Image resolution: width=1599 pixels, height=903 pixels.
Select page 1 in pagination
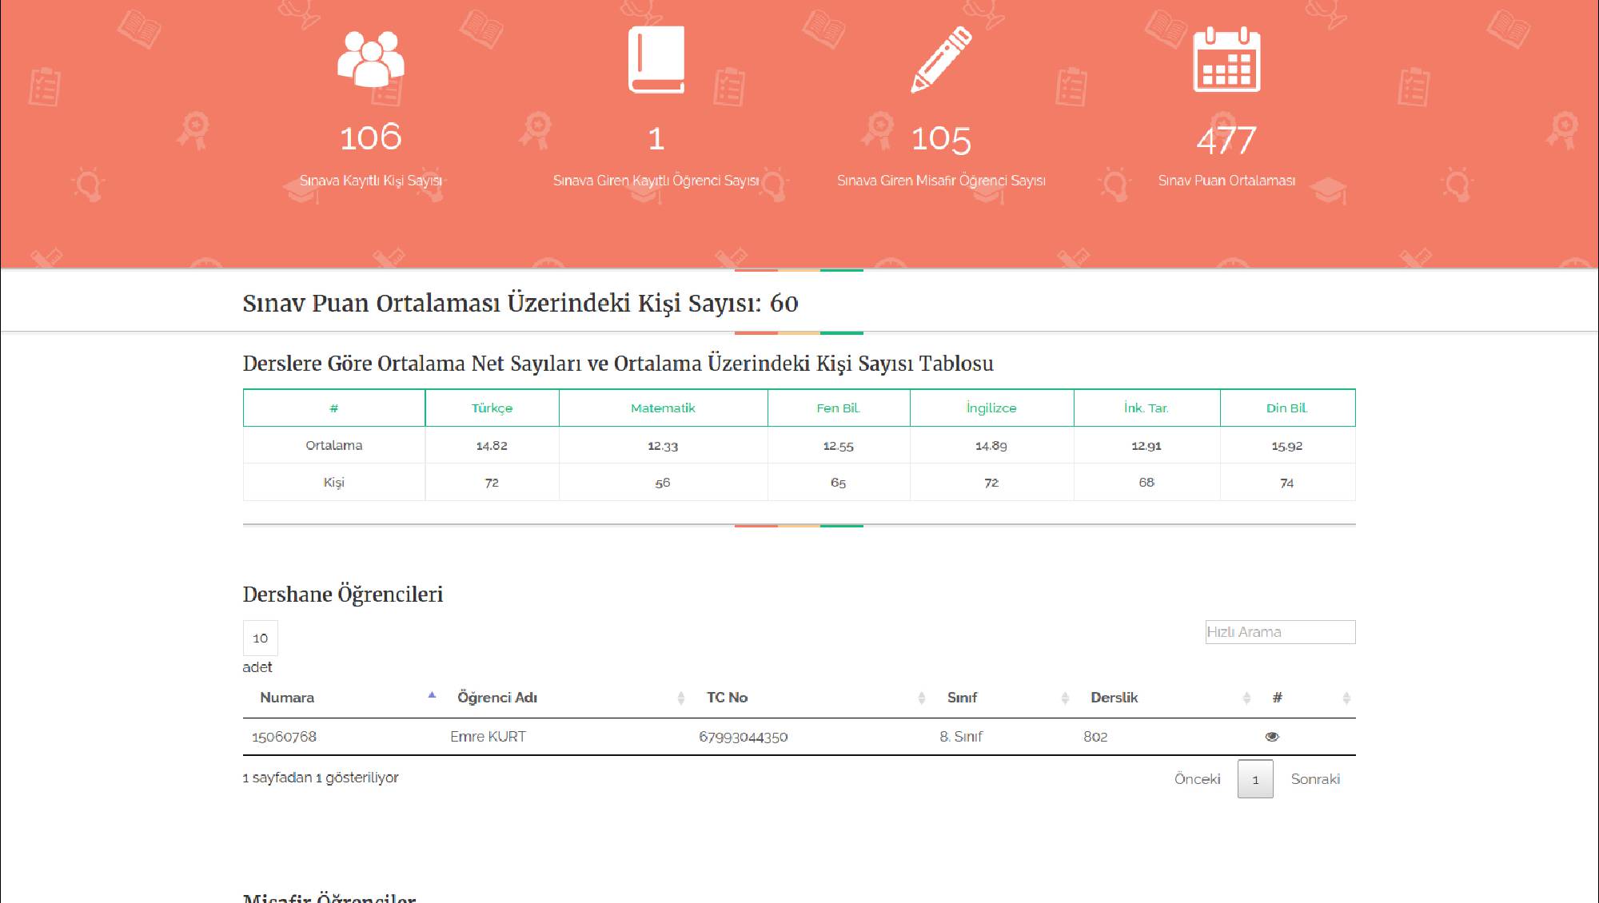coord(1255,779)
